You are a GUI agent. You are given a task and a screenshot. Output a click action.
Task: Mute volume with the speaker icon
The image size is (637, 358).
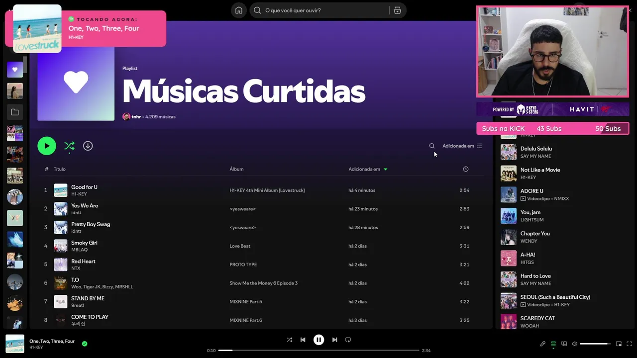574,344
